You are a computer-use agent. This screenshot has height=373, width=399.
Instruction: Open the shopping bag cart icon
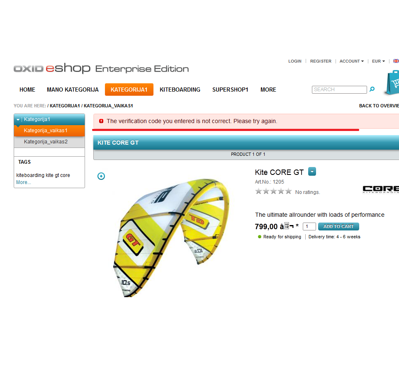pyautogui.click(x=392, y=83)
